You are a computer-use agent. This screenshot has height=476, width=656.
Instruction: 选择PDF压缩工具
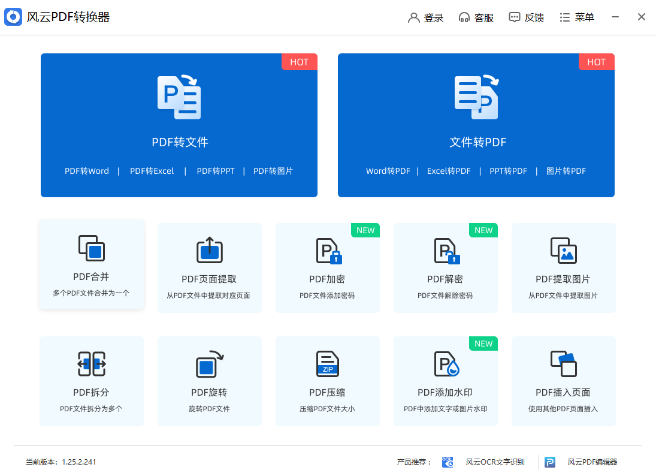click(x=327, y=381)
